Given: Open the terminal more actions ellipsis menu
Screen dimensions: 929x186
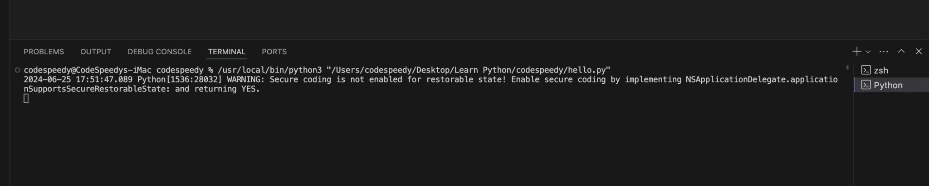Looking at the screenshot, I should click(x=884, y=52).
